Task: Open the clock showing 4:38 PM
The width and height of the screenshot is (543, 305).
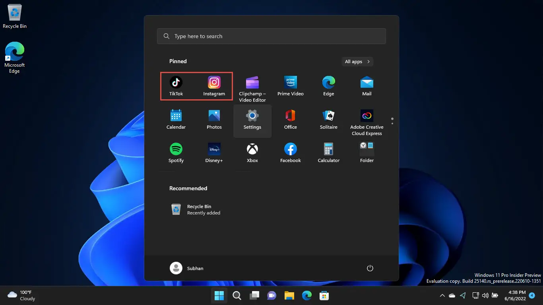Action: click(515, 295)
